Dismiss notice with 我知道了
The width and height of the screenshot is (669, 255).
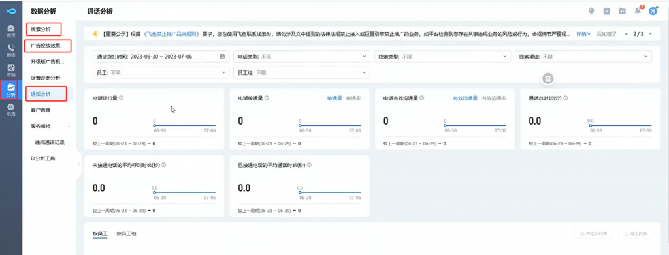click(x=607, y=33)
